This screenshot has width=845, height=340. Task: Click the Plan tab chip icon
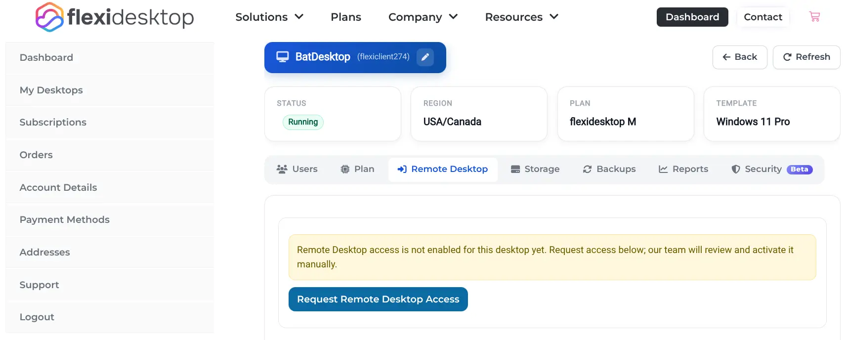click(345, 169)
